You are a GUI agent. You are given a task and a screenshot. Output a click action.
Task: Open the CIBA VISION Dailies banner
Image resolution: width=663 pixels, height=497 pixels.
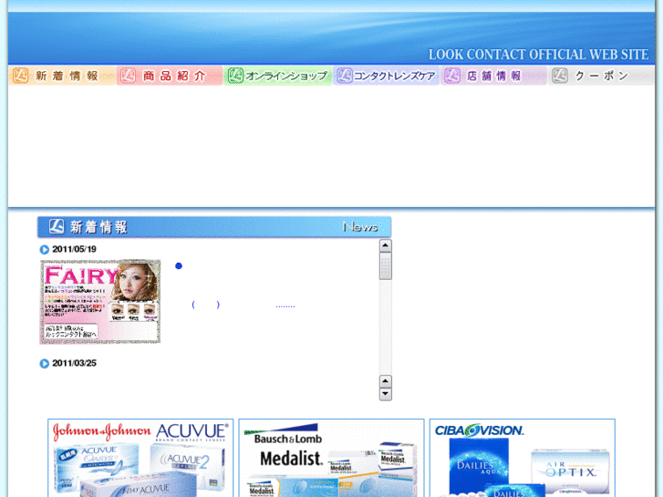(x=523, y=458)
